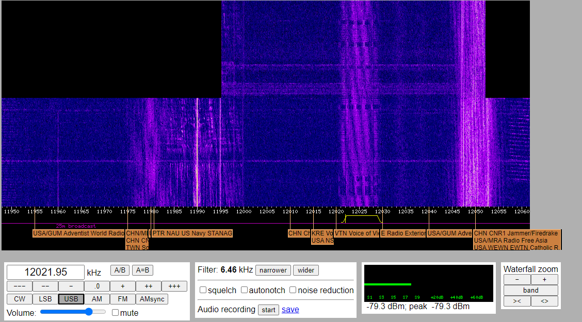
Task: Click the frequency input field showing 12021.95
Action: (x=45, y=273)
